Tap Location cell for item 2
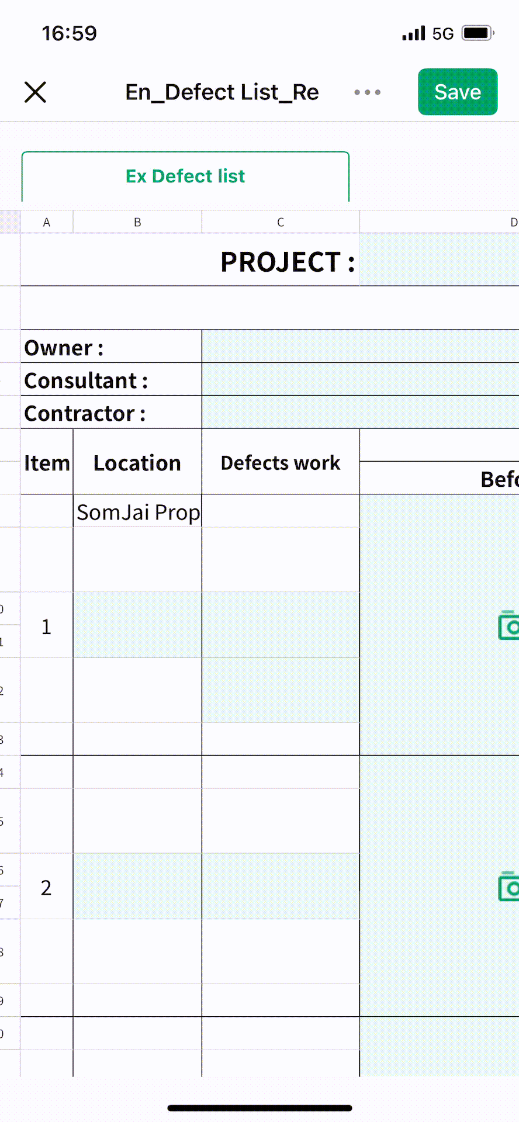Screen dimensions: 519x1122 click(137, 886)
